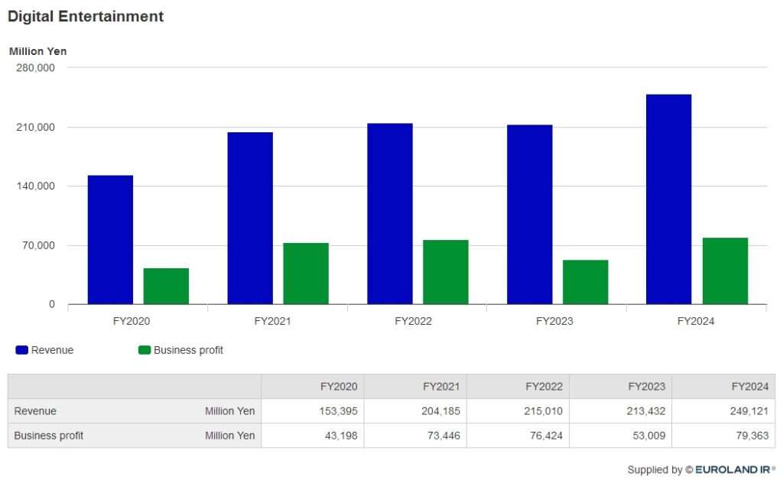Click the FY2021 Business profit bar

pos(306,274)
